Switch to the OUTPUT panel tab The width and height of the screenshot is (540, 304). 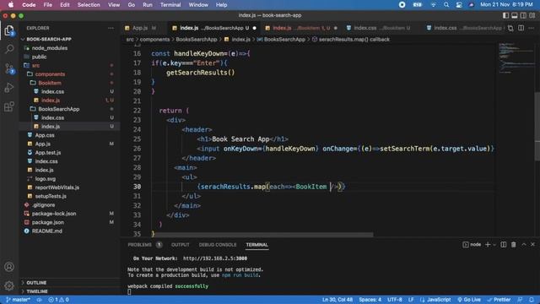click(180, 244)
